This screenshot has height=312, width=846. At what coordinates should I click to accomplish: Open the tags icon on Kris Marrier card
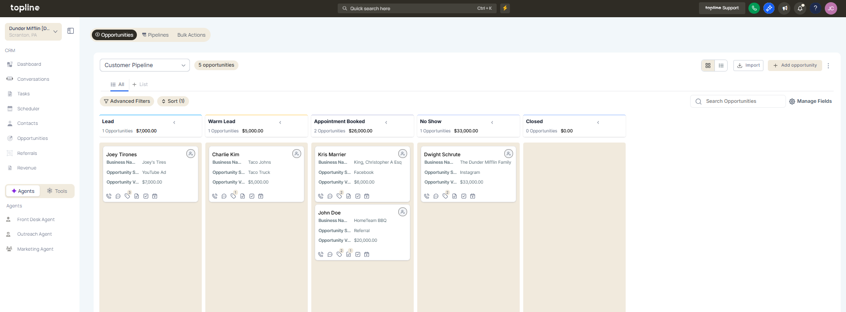pos(340,195)
